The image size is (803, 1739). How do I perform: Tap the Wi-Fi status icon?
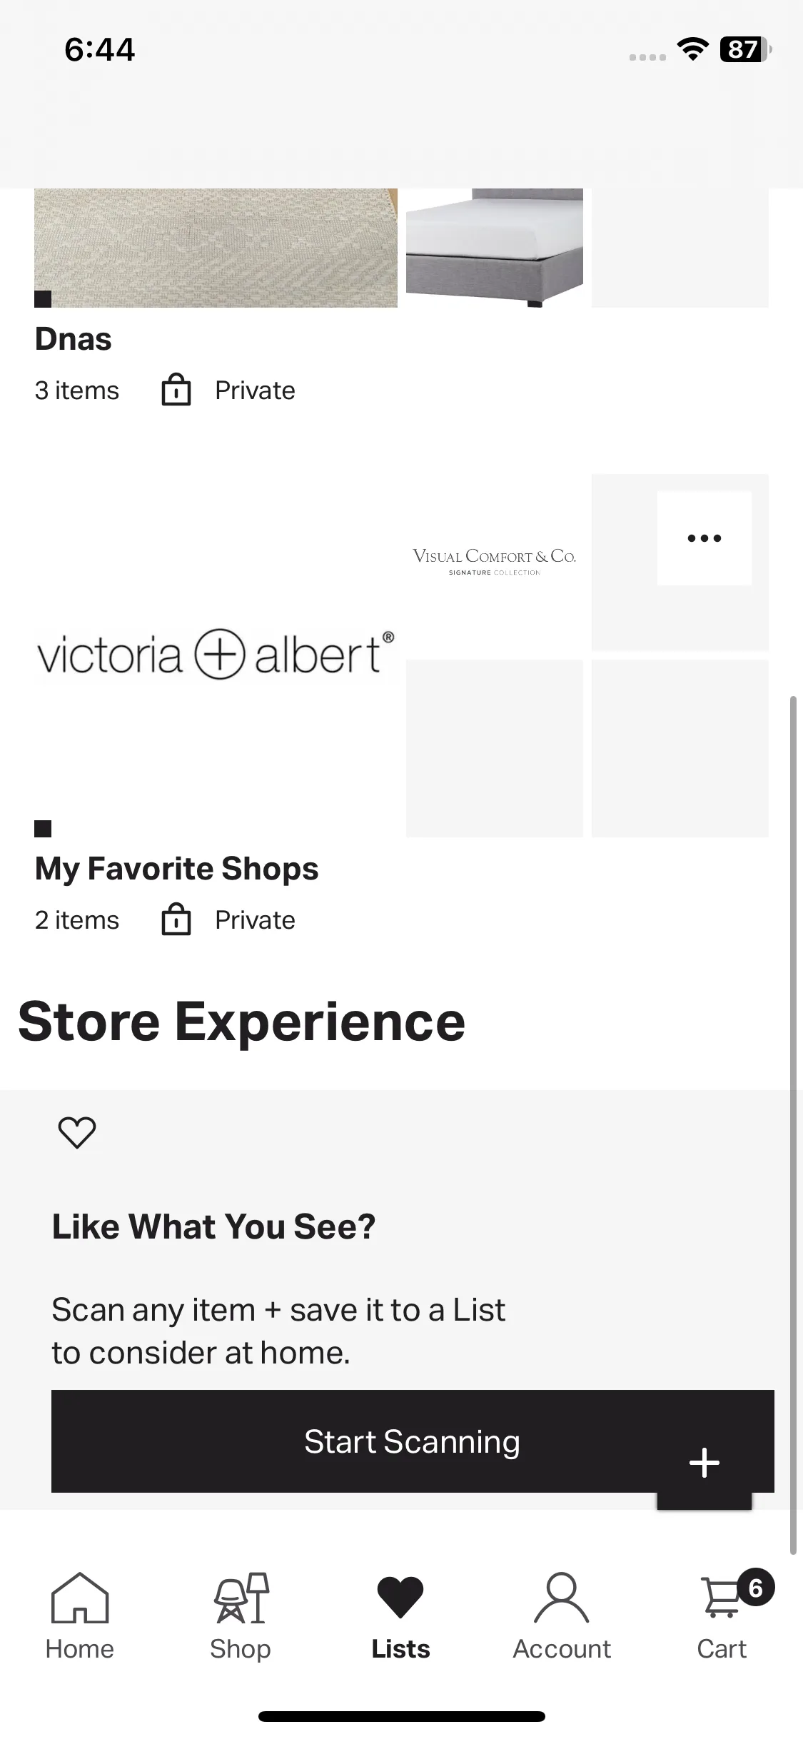[x=692, y=49]
